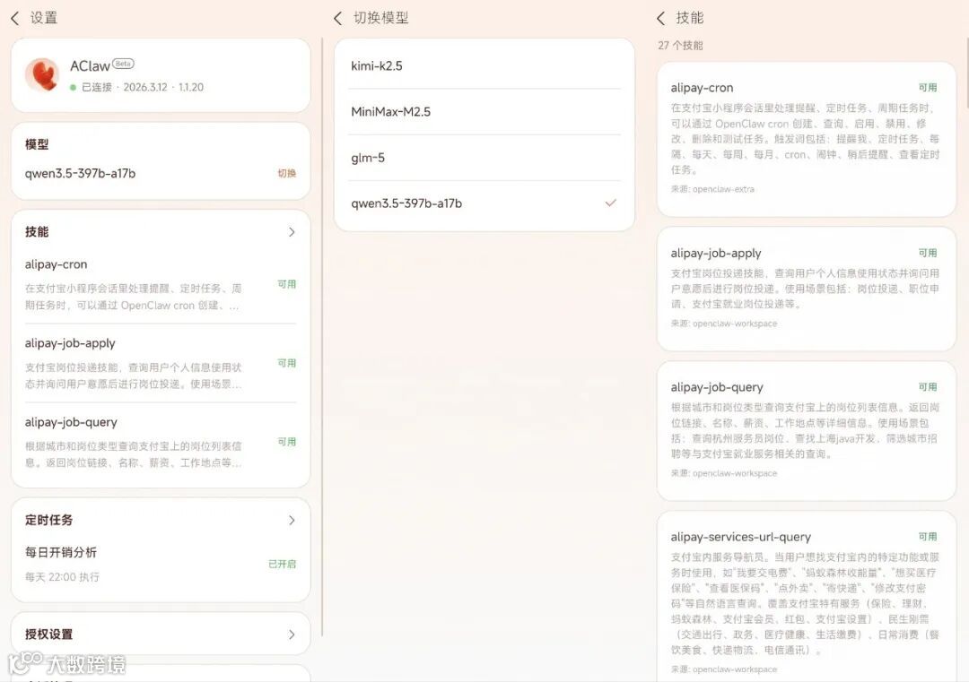Viewport: 969px width, 682px height.
Task: Select the qwen3.5-397b-a17b model option
Action: (484, 203)
